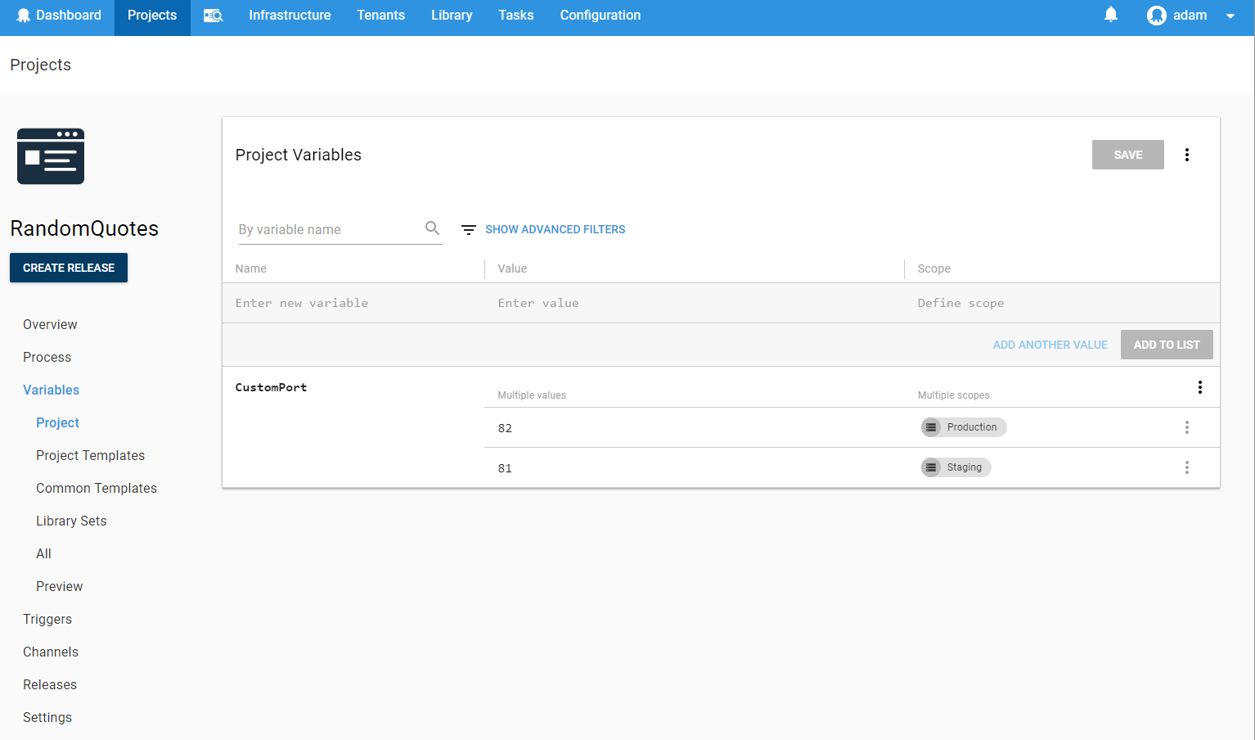Click the CREATE RELEASE button
The height and width of the screenshot is (740, 1255).
(x=68, y=268)
